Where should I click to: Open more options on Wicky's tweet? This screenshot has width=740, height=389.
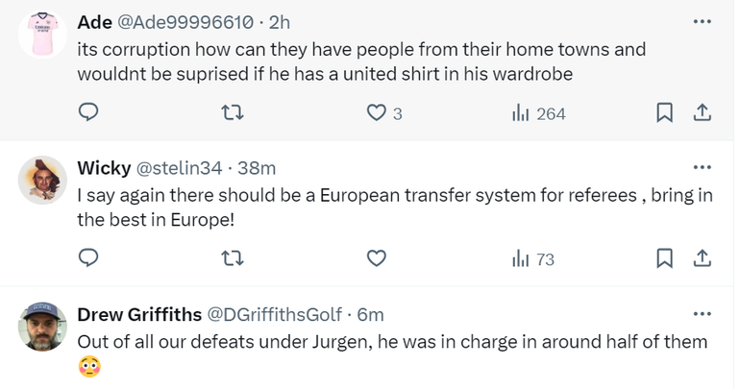[702, 167]
